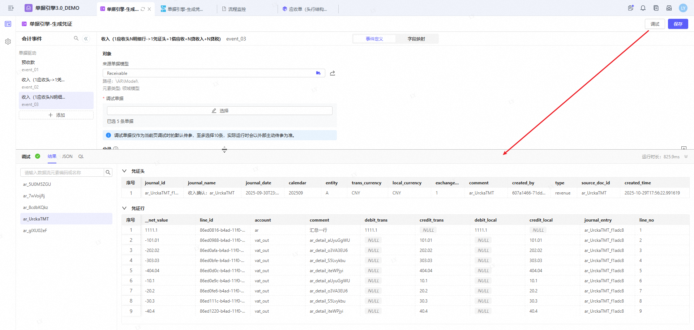694x330 pixels.
Task: Click the folder icon in Receivable field
Action: click(x=318, y=73)
